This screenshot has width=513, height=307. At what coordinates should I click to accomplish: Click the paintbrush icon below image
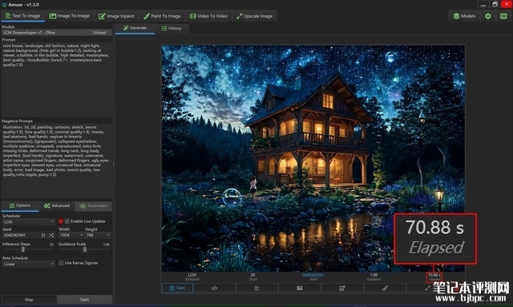click(385, 288)
